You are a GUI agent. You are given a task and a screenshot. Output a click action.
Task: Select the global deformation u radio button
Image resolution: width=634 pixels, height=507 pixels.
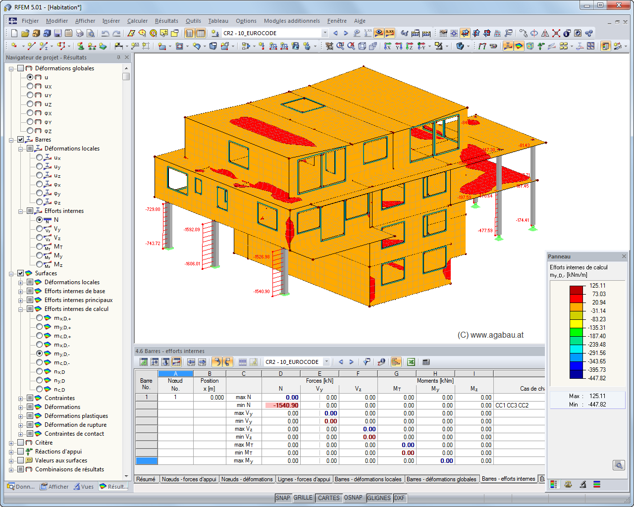point(30,77)
